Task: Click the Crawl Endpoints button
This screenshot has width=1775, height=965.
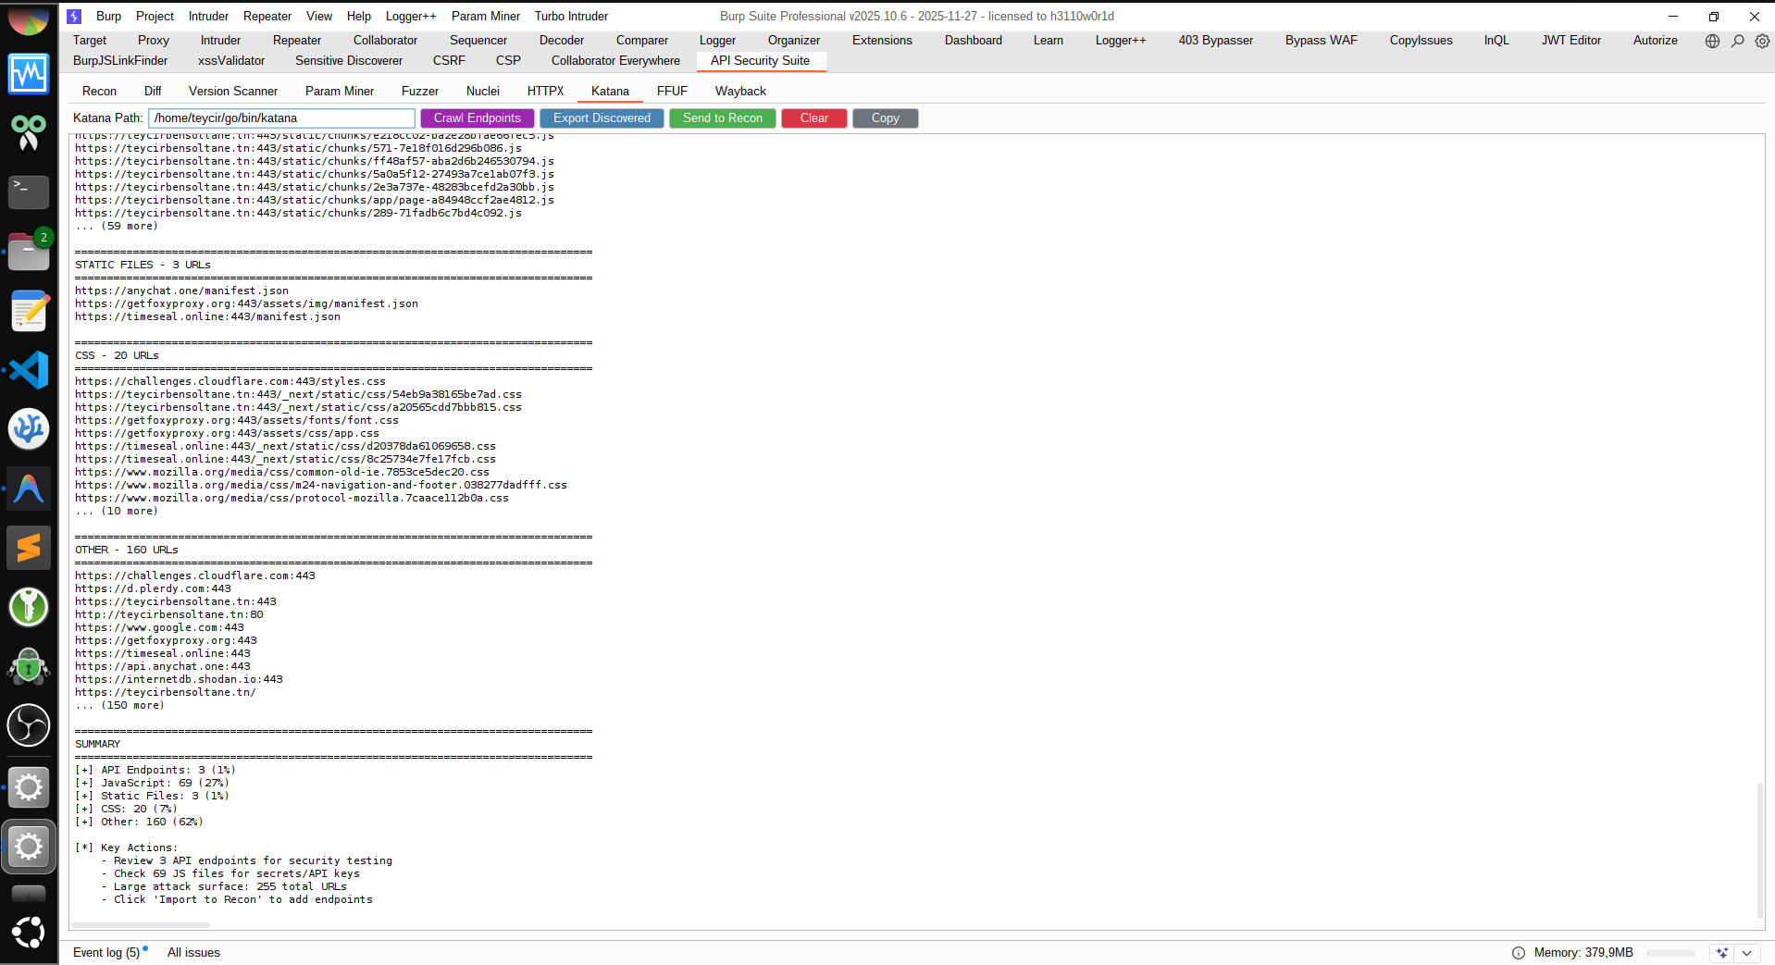Action: [x=478, y=118]
